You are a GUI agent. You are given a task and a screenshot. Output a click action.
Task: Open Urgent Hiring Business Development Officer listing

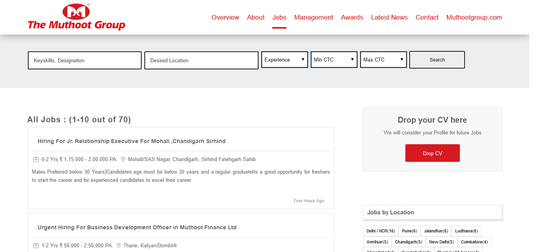pos(137,227)
